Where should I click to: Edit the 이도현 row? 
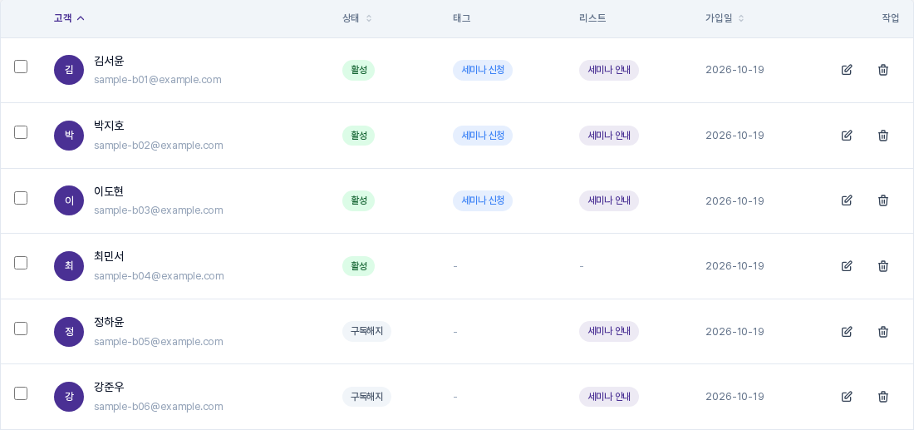847,200
